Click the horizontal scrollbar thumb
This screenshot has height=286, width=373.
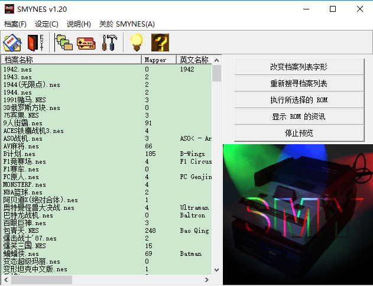click(41, 279)
